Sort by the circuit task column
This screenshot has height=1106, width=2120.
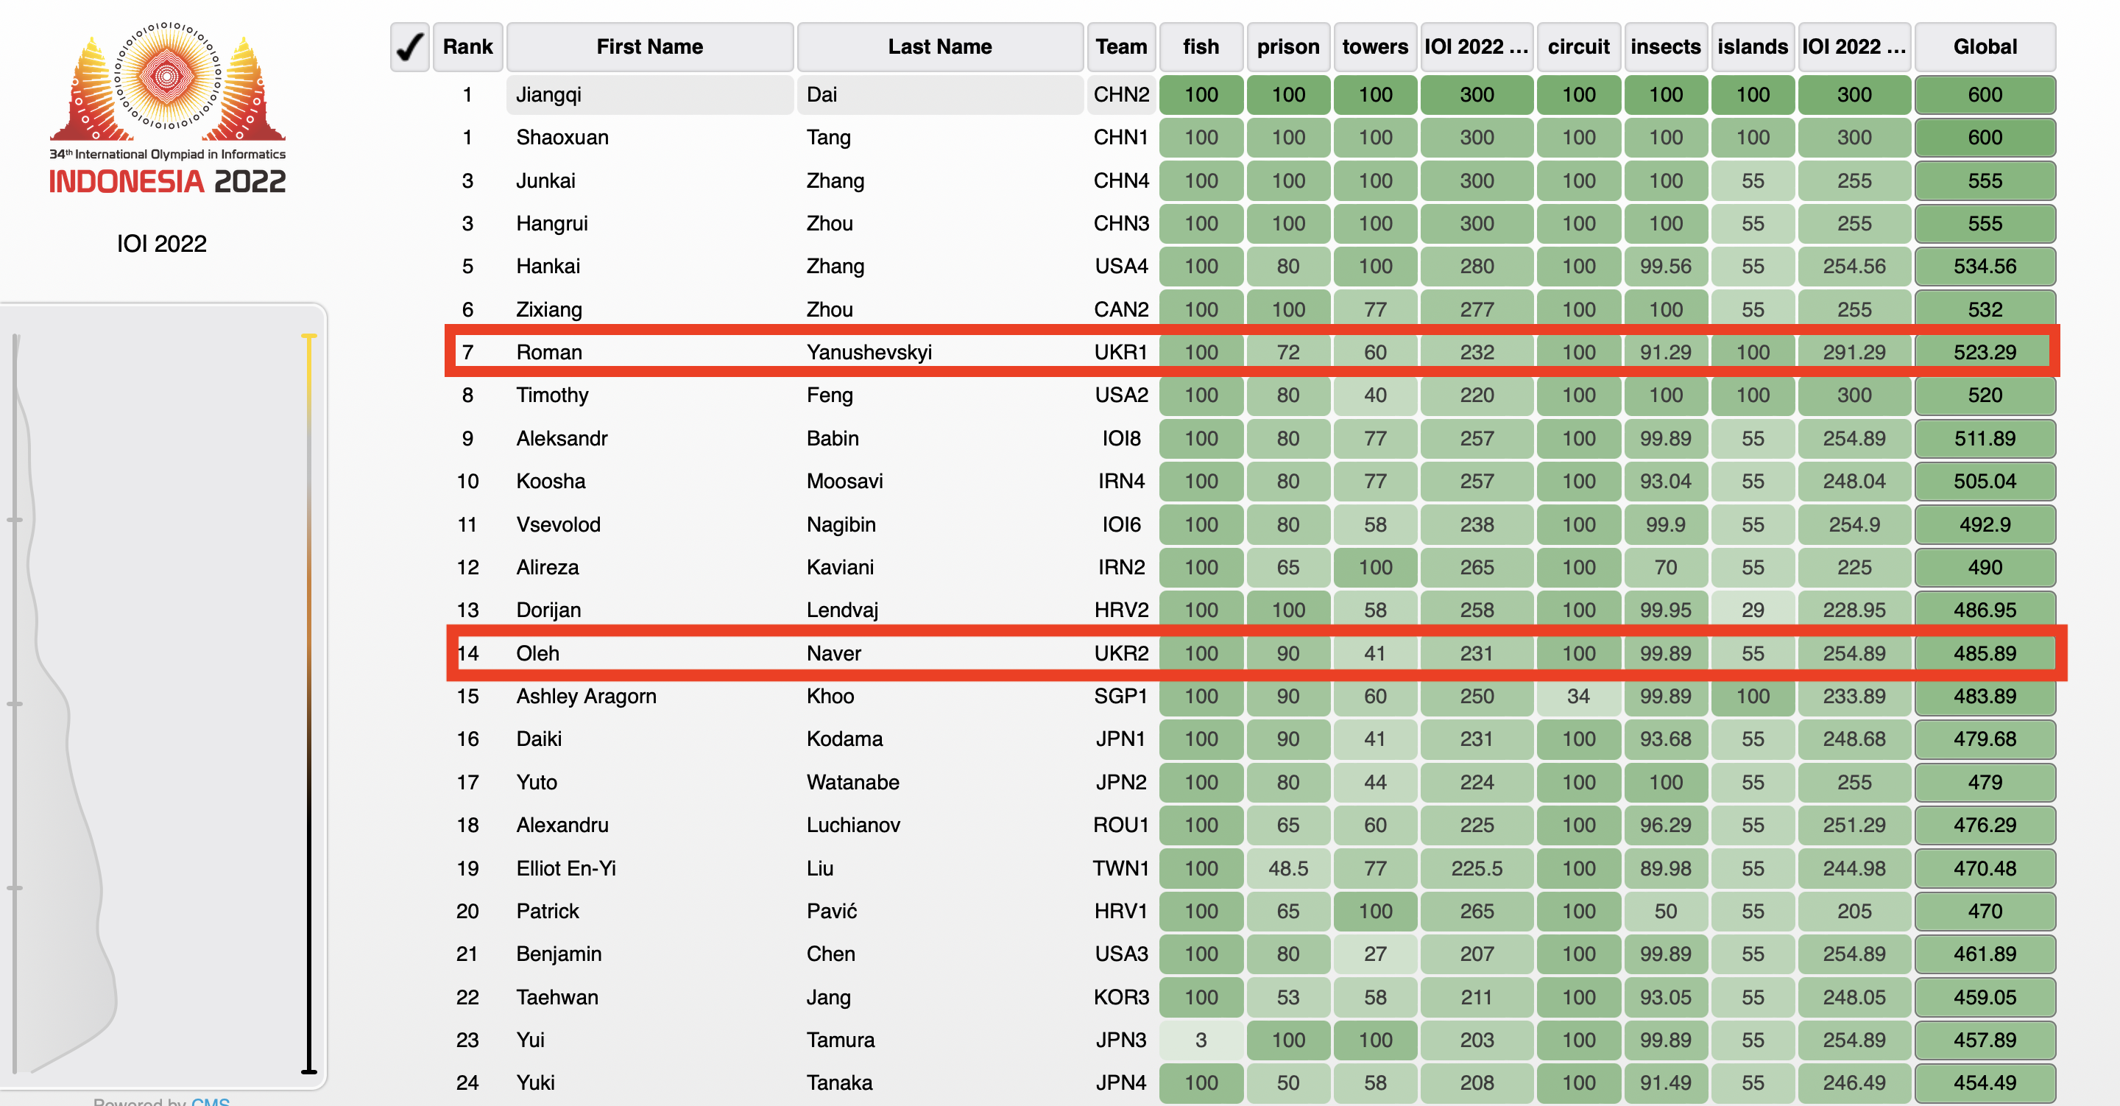click(1578, 47)
